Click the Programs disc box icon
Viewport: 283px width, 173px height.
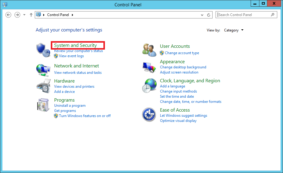[x=43, y=105]
